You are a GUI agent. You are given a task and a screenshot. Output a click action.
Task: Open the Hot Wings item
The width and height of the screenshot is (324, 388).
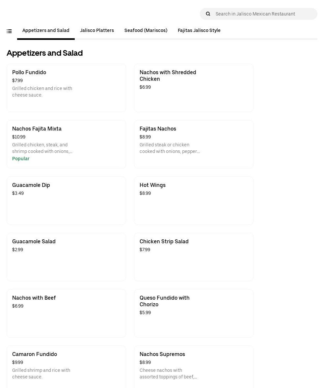(x=194, y=200)
